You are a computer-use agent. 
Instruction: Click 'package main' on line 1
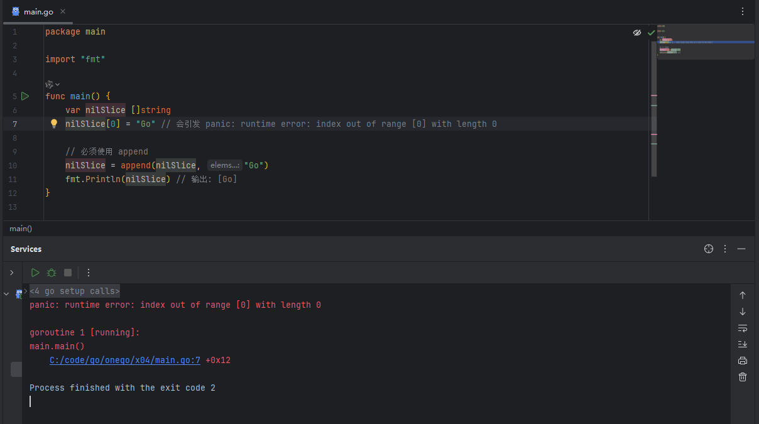[x=75, y=31]
